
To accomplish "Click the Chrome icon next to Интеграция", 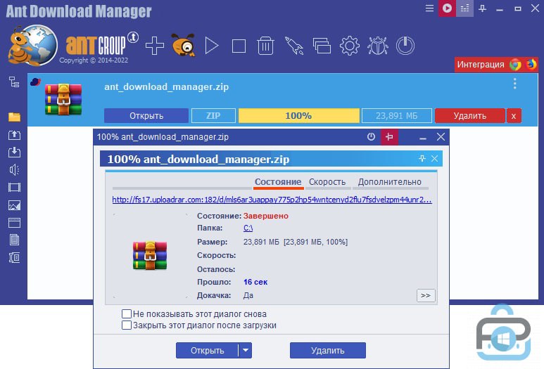I will (x=515, y=65).
